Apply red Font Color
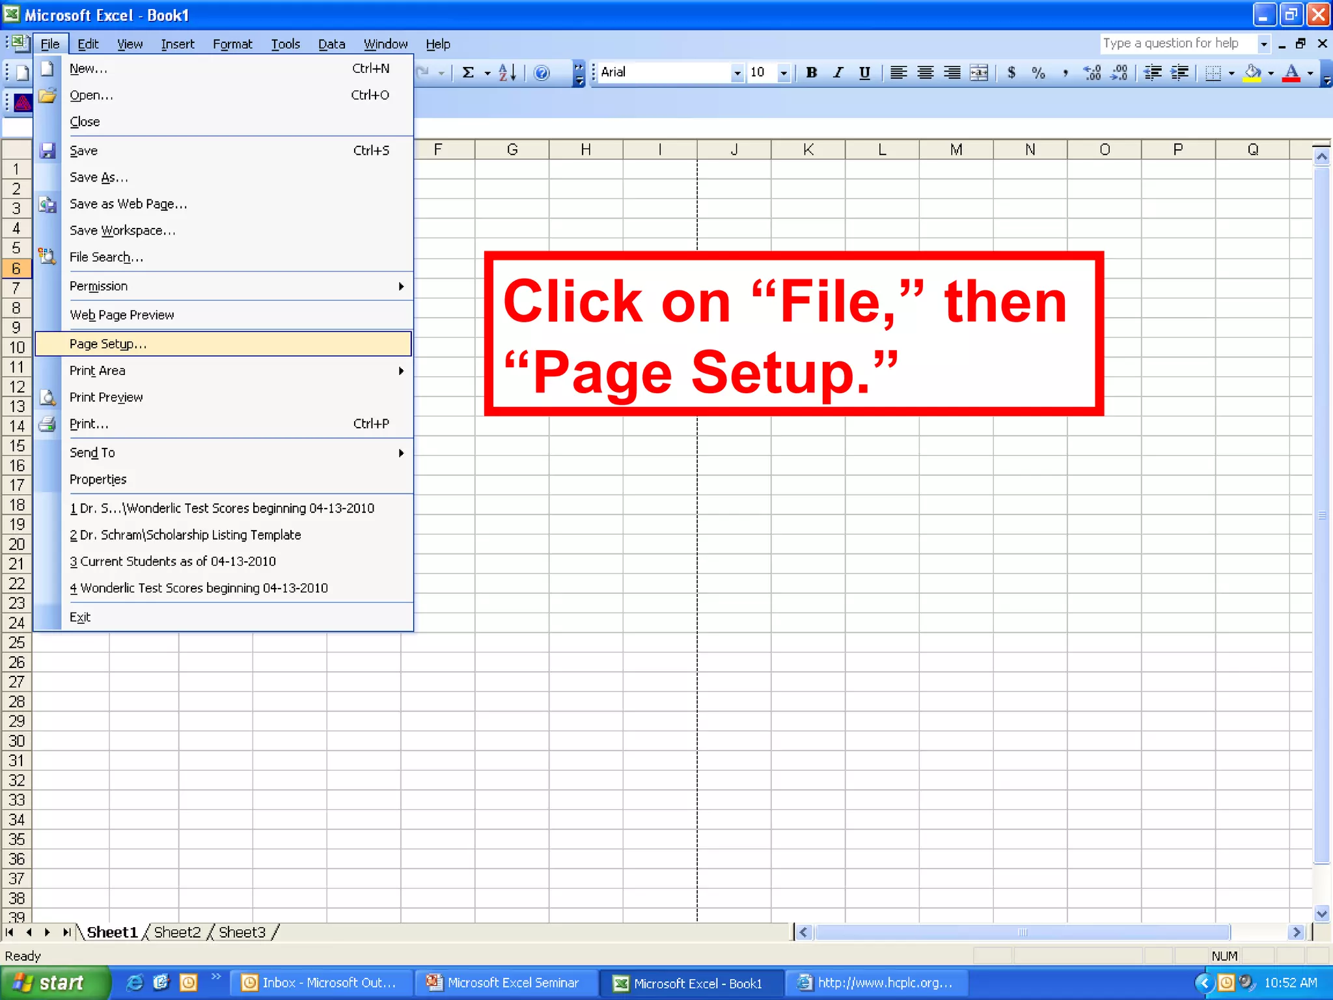Screen dimensions: 1333x1000 1291,72
